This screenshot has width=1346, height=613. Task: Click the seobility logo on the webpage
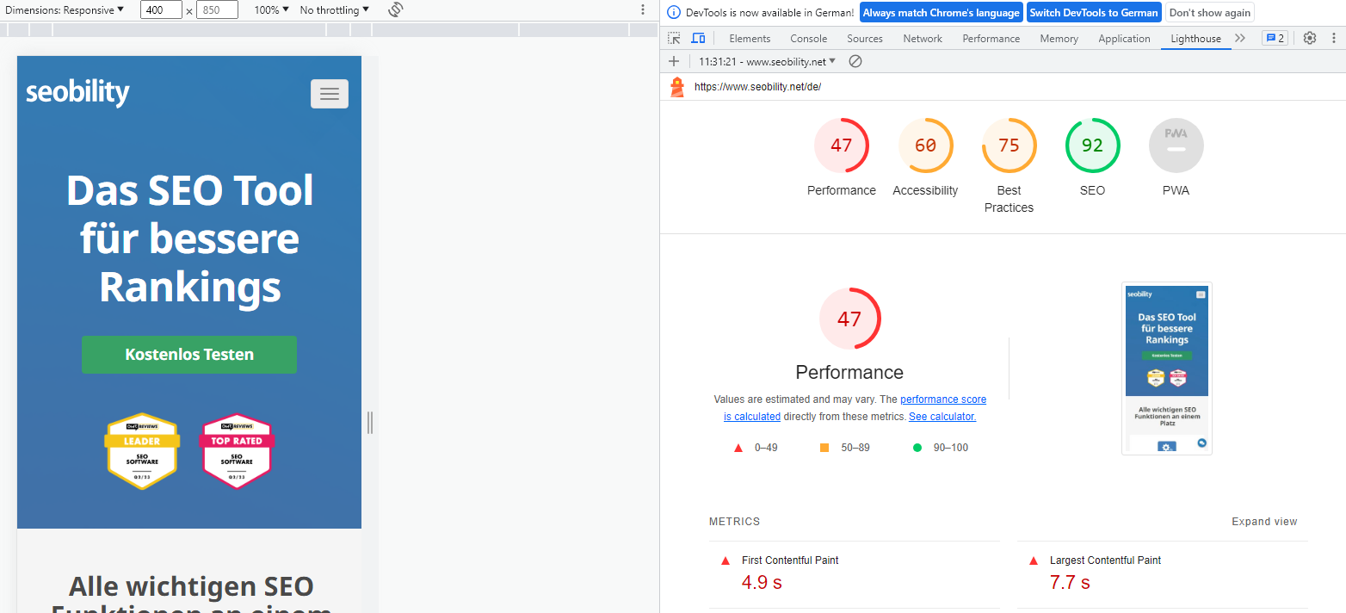coord(77,92)
